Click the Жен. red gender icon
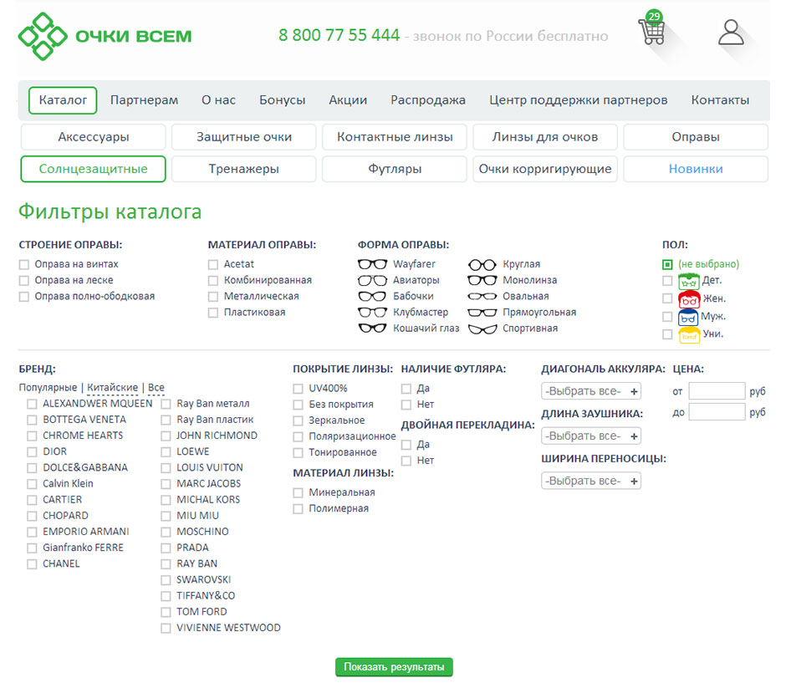 [688, 299]
